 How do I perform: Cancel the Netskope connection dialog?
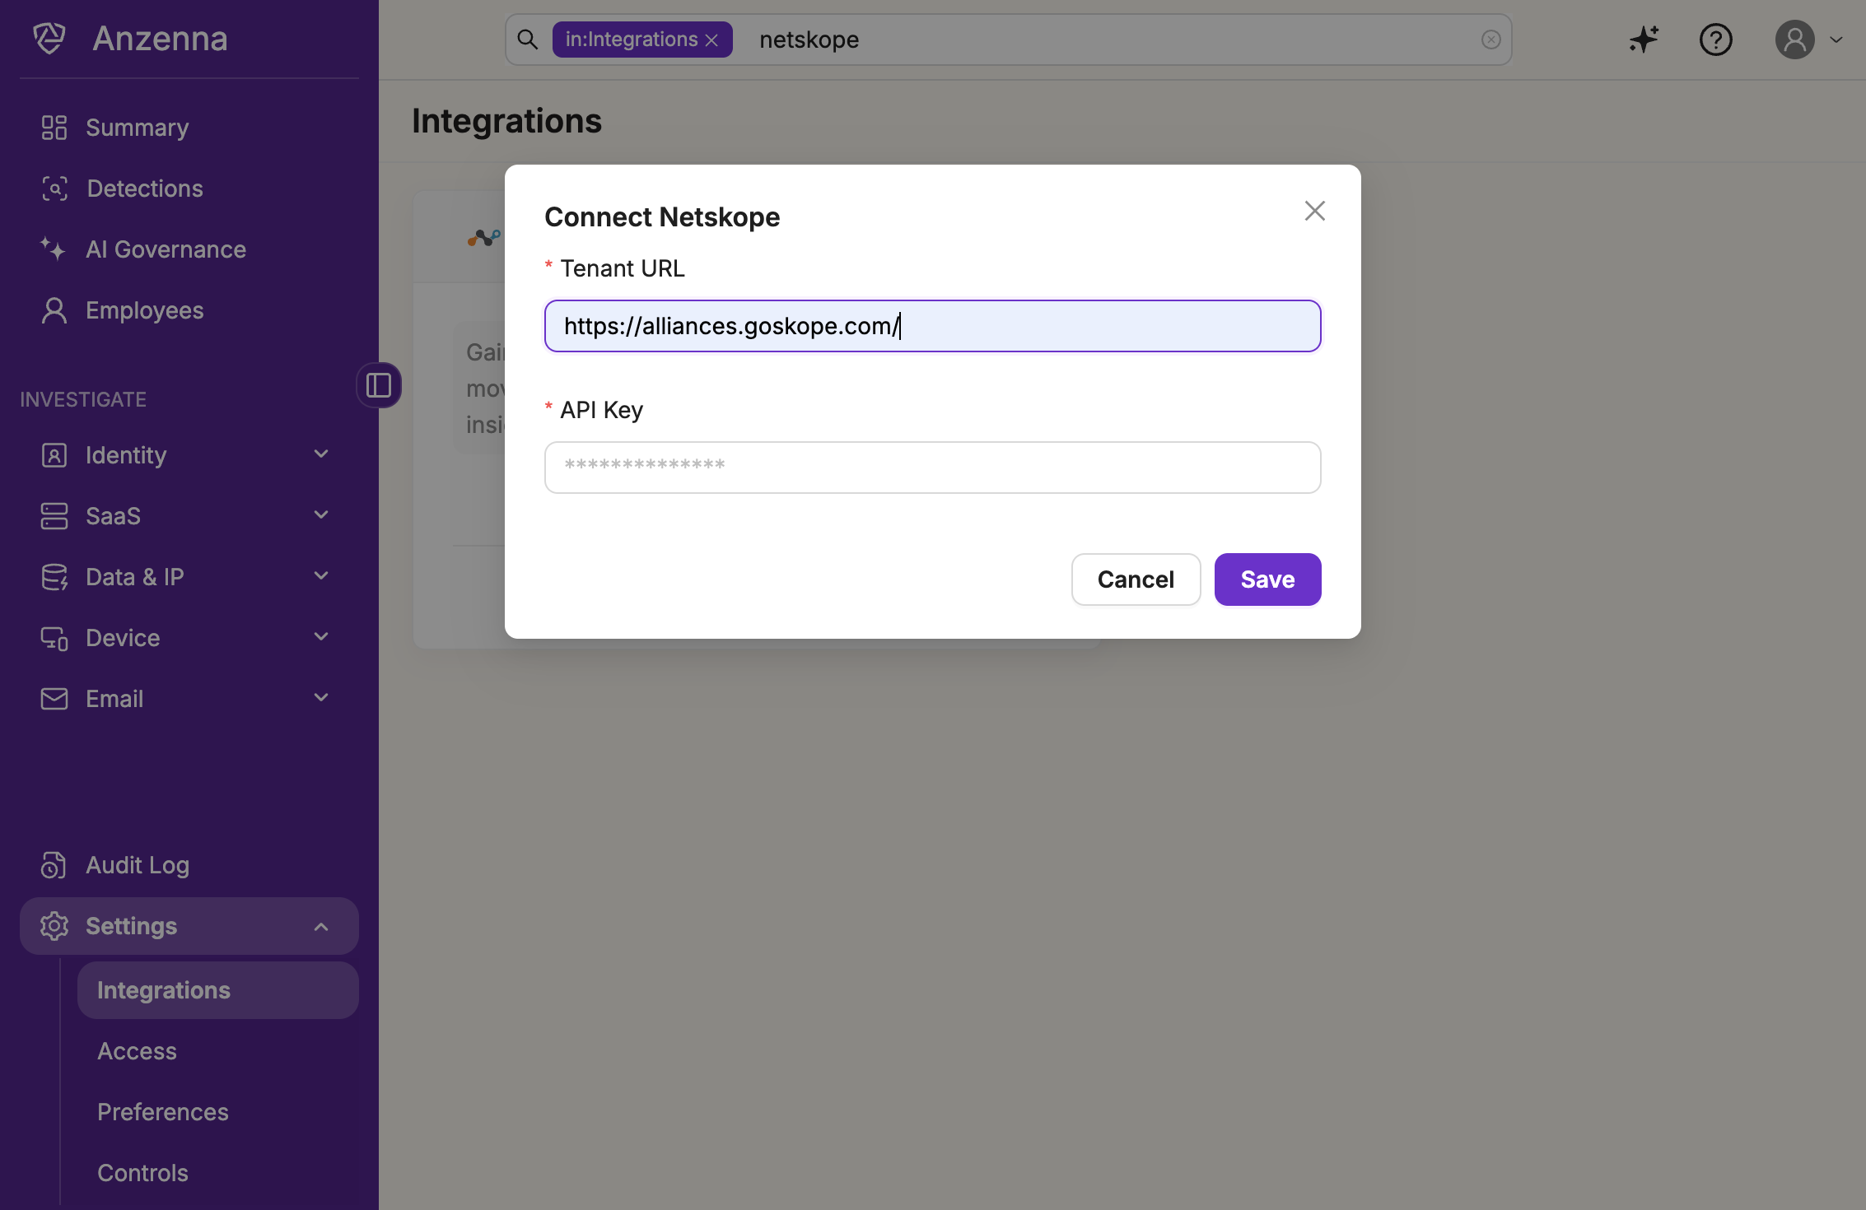pos(1136,579)
